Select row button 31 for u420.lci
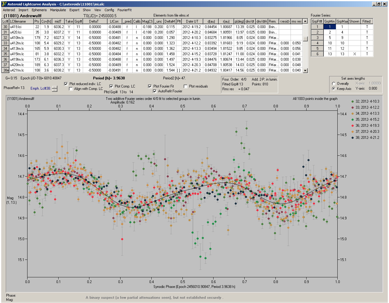389x303 pixels. tap(5, 32)
